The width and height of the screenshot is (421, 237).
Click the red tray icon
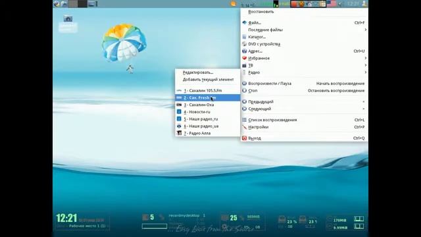(295, 4)
